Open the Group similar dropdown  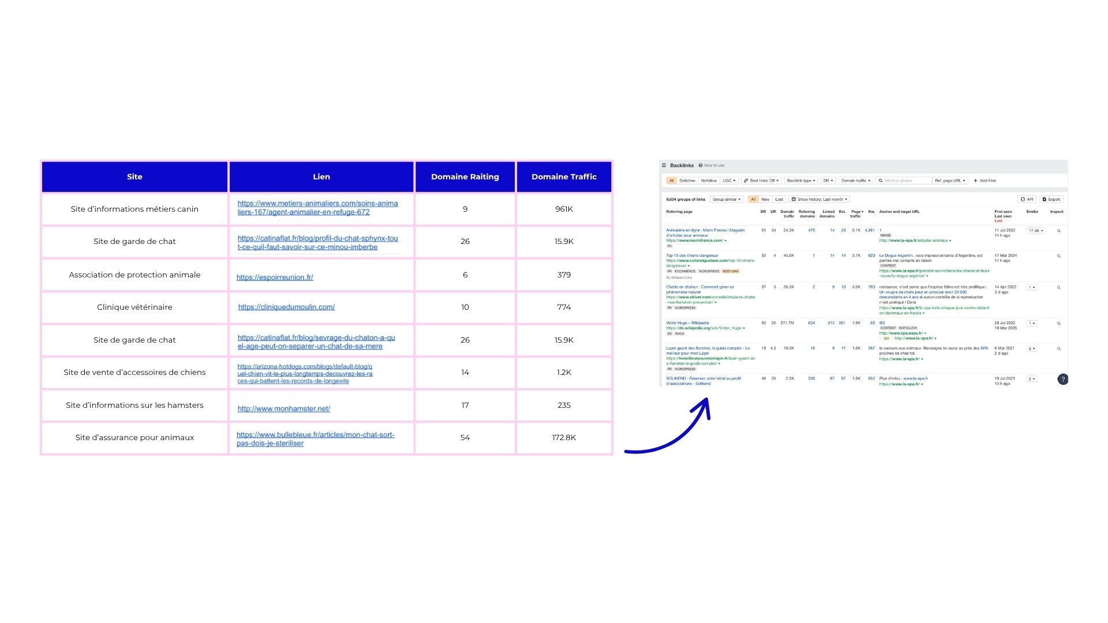click(x=727, y=199)
